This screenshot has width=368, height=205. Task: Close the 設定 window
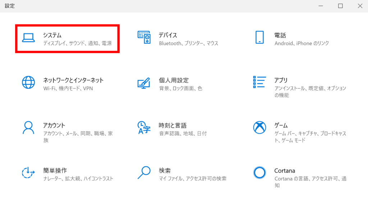click(360, 6)
